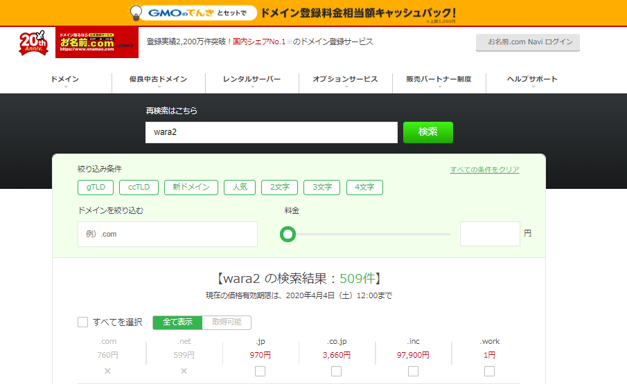Switch to the 取得可能 tab
Image resolution: width=627 pixels, height=384 pixels.
coord(227,322)
